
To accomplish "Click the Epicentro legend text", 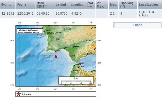I will tap(26, 94).
